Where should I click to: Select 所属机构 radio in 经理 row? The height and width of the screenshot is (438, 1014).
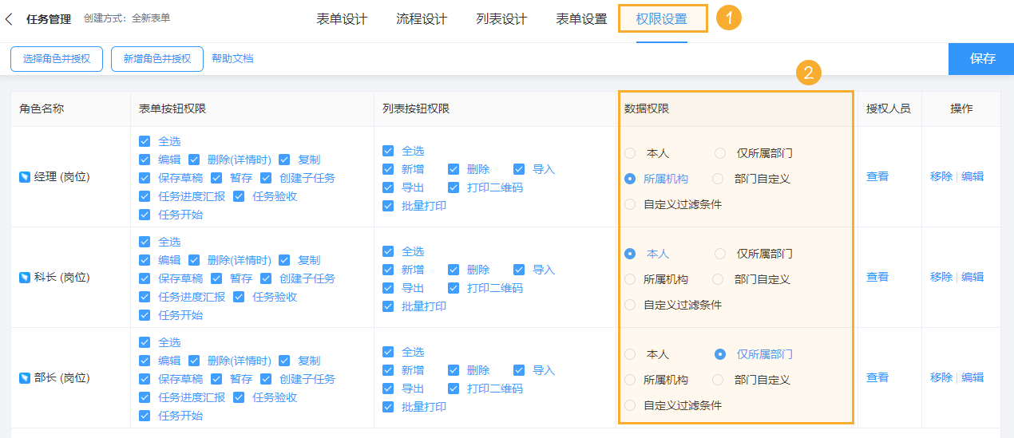pos(630,179)
